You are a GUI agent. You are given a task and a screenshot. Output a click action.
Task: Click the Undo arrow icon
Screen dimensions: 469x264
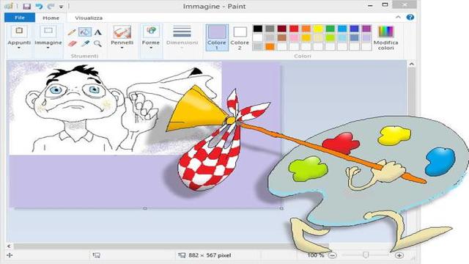(39, 7)
